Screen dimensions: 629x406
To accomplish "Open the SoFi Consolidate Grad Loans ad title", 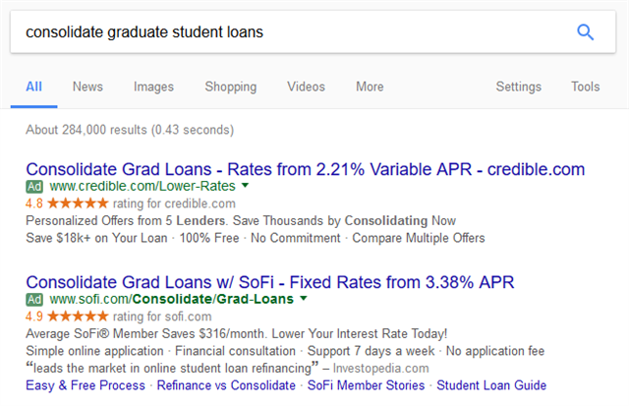I will [x=270, y=282].
